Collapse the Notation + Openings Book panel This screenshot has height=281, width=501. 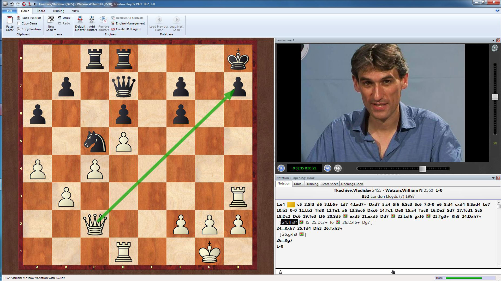(494, 178)
